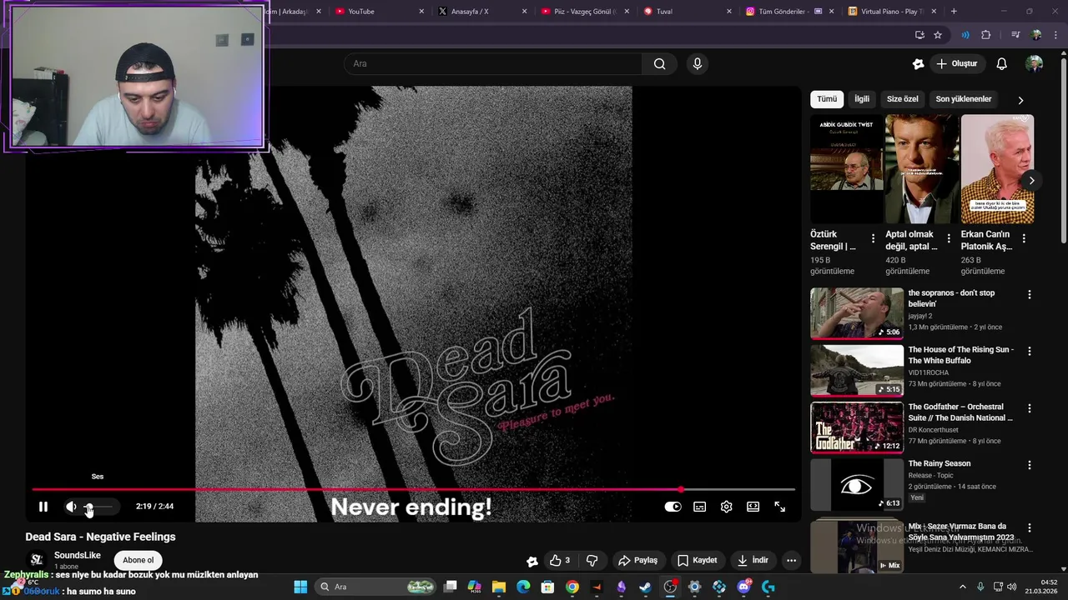Viewport: 1068px width, 600px height.
Task: Switch to the Virtual Piano tab
Action: 893,12
